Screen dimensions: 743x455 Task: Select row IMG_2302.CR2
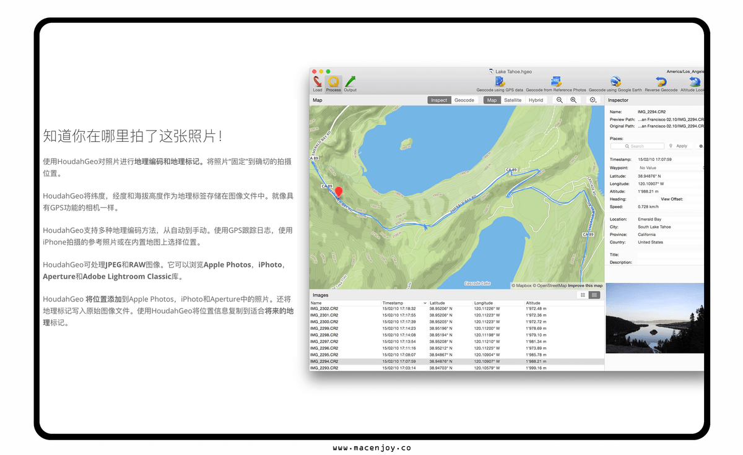coord(456,308)
